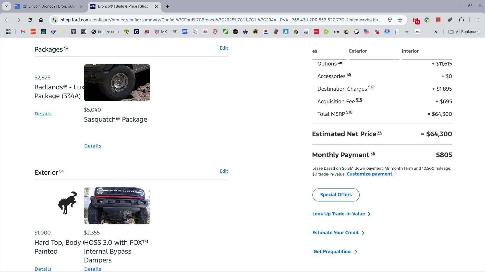Image resolution: width=485 pixels, height=272 pixels.
Task: Open the tab search dropdown arrow
Action: [x=6, y=6]
